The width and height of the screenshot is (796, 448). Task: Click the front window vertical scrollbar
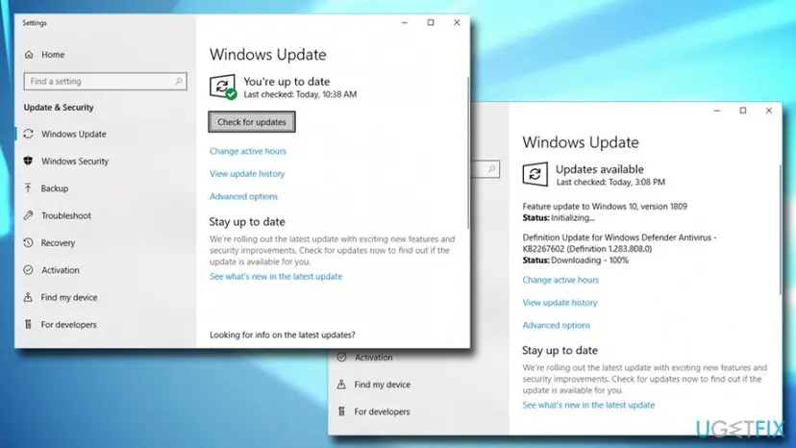467,153
